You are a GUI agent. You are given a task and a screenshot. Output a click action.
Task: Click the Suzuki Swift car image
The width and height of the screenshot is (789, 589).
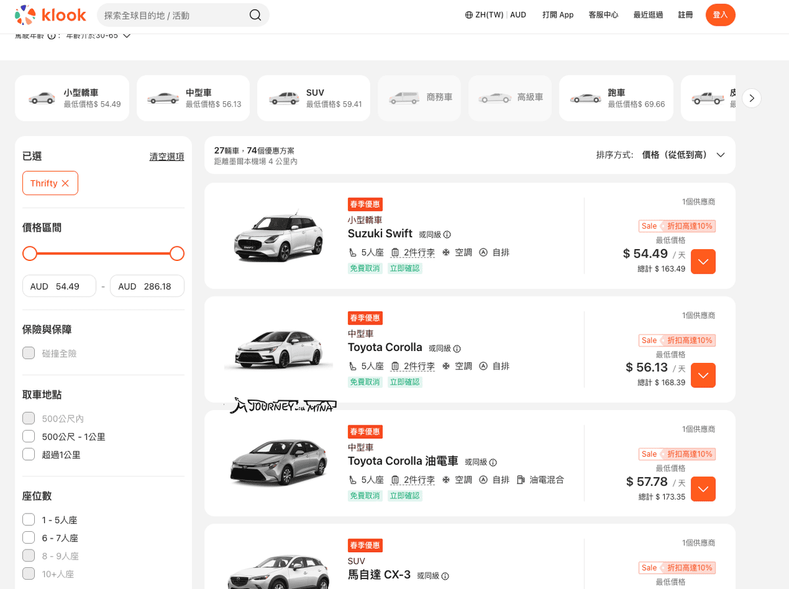pos(279,236)
